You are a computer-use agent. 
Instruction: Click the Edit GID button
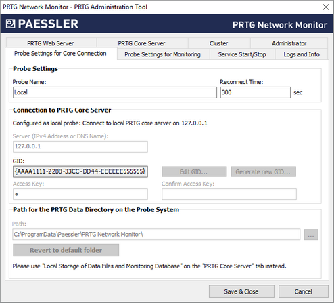pos(194,171)
